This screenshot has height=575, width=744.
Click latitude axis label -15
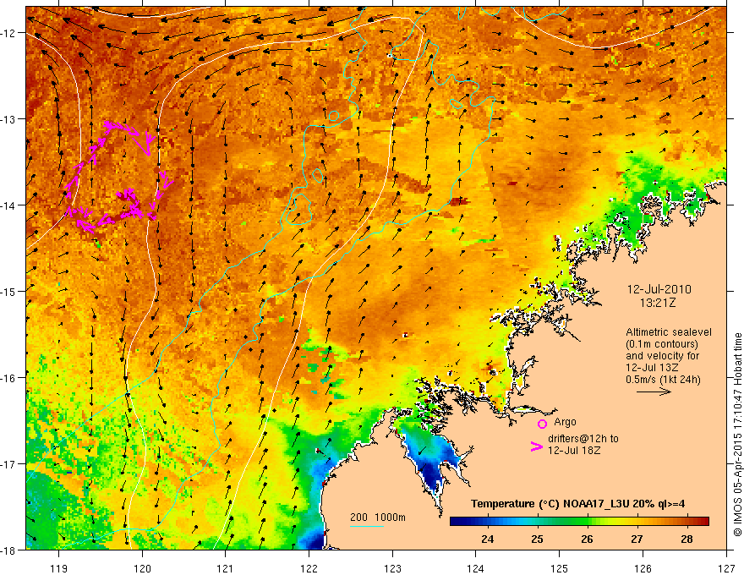[8, 291]
